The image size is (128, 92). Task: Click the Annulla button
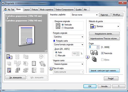click(104, 86)
